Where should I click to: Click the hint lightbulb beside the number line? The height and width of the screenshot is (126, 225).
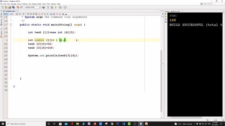(x=7, y=40)
